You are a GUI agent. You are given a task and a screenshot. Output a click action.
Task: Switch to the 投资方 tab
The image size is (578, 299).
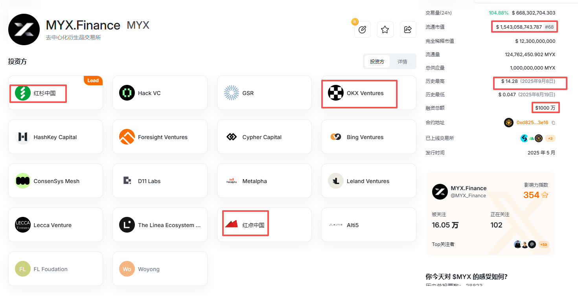[x=377, y=62]
